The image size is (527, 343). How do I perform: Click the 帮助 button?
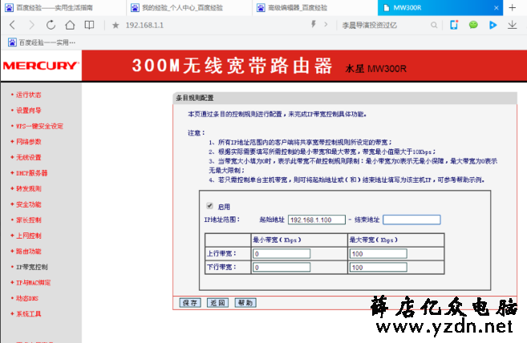point(245,303)
